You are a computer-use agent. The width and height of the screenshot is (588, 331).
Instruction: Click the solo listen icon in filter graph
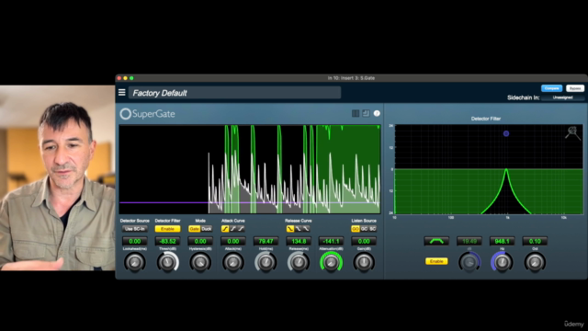(x=572, y=132)
